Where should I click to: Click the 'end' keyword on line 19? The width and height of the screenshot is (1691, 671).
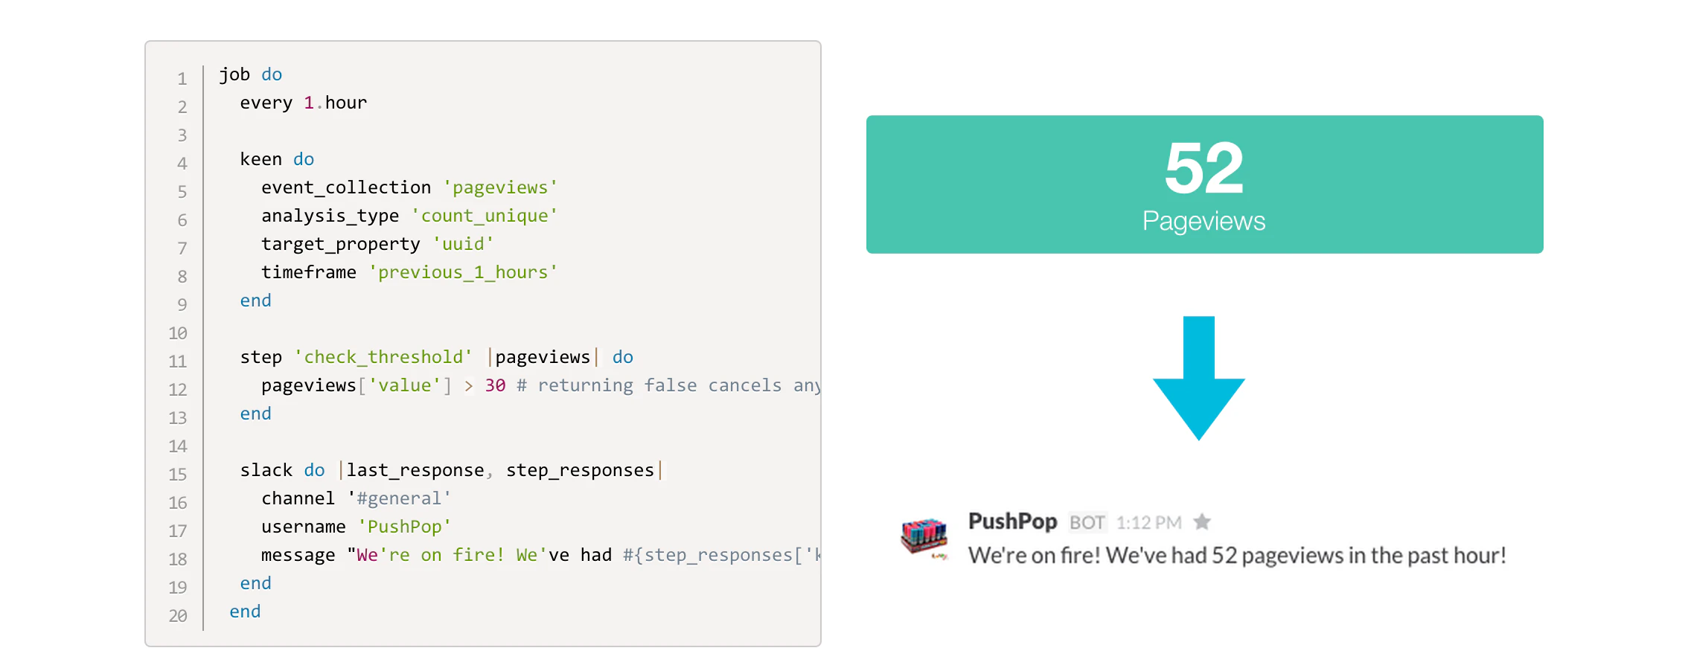tap(255, 583)
